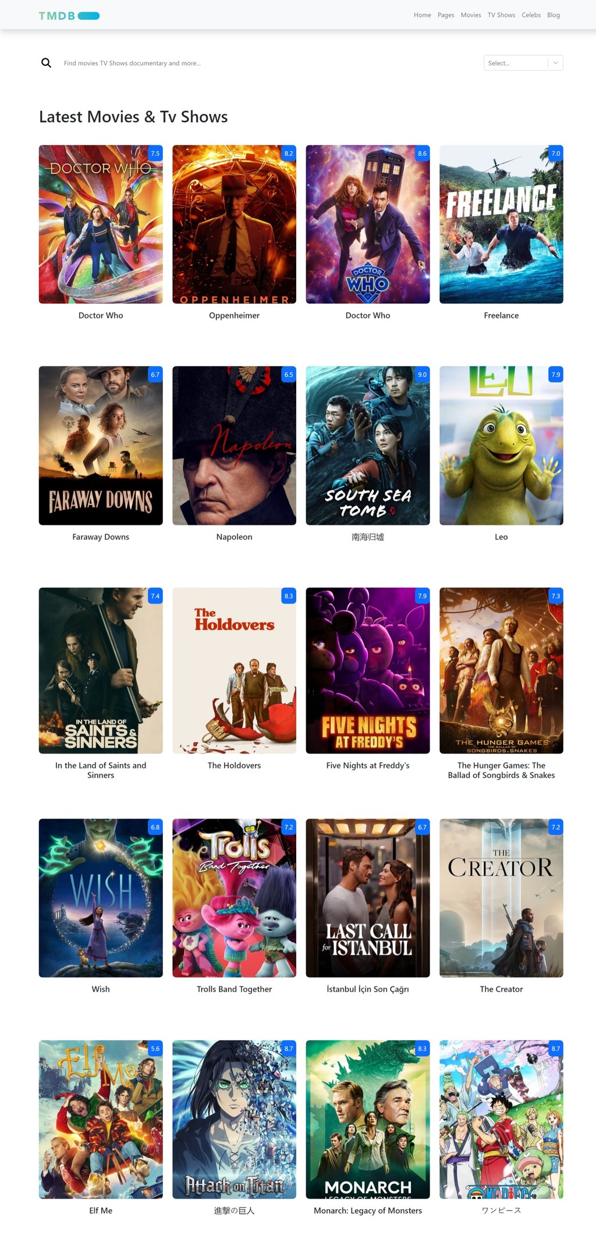This screenshot has height=1251, width=596.
Task: Click the TMDB logo in header
Action: pos(69,16)
